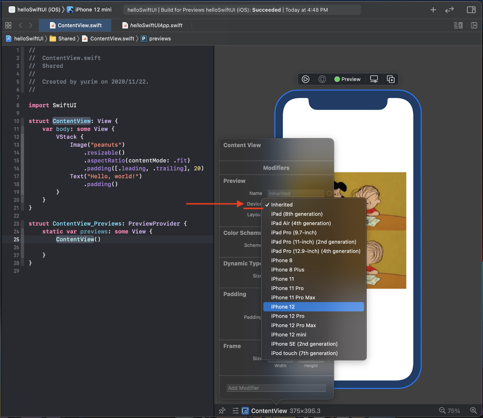This screenshot has width=483, height=418.
Task: Select iPod touch (7th generation)
Action: [x=314, y=353]
